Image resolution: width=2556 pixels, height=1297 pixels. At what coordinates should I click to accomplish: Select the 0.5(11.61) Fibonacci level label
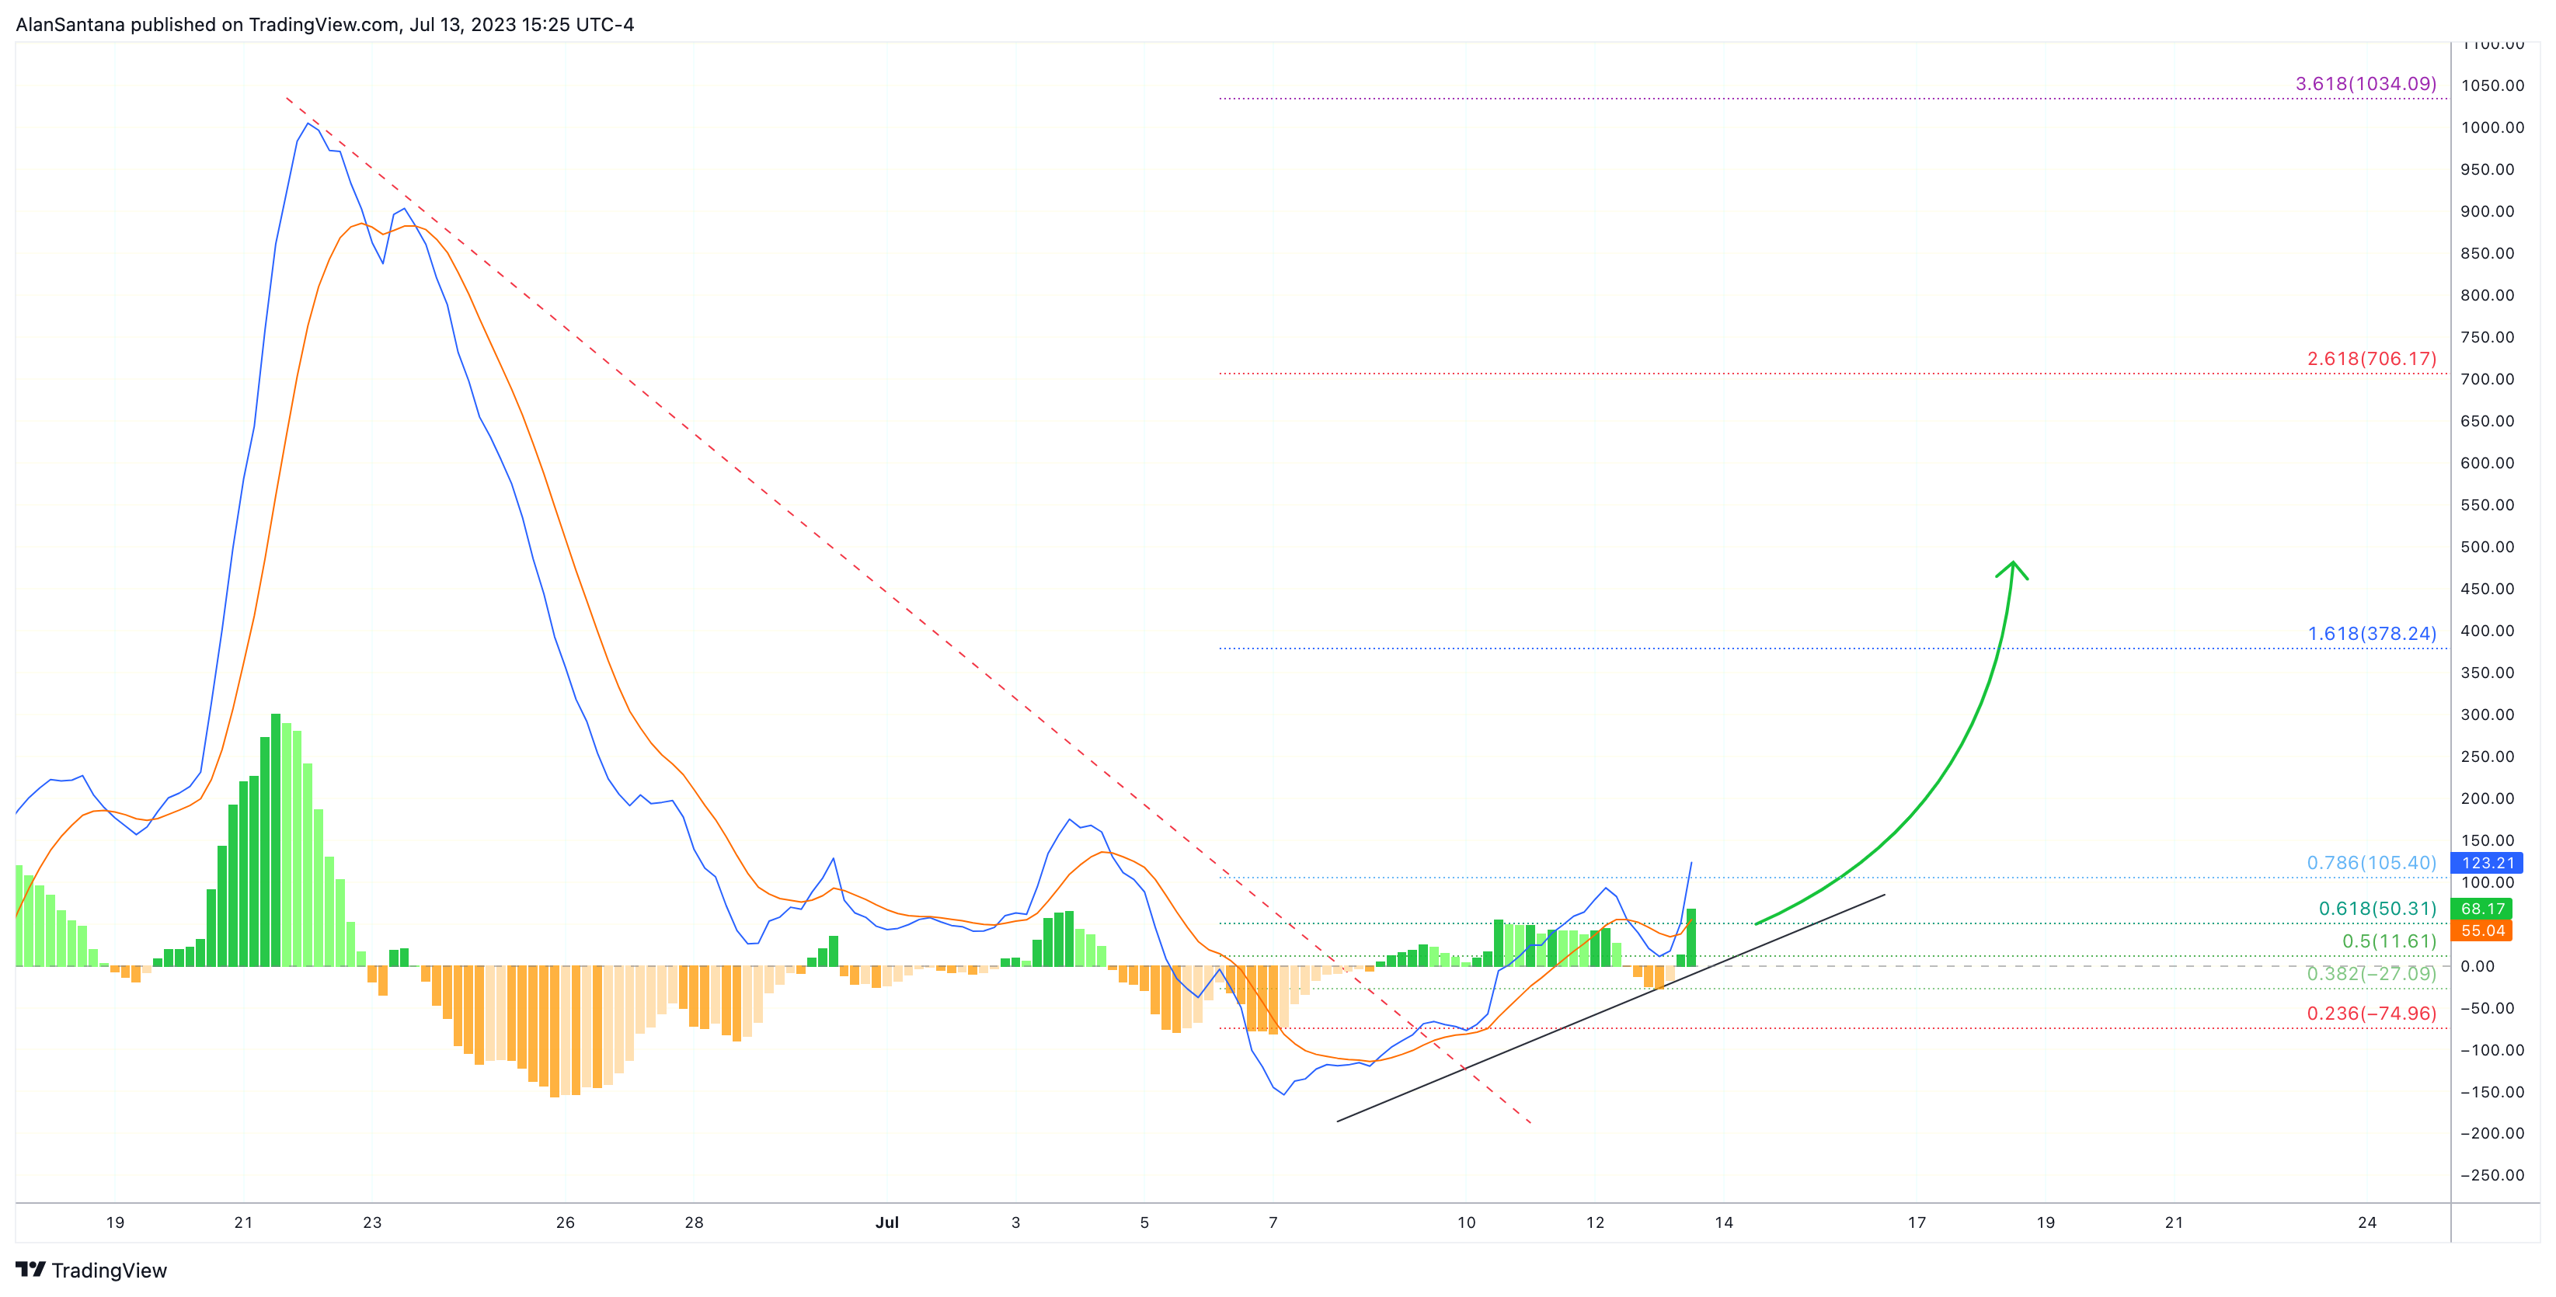pyautogui.click(x=2389, y=941)
